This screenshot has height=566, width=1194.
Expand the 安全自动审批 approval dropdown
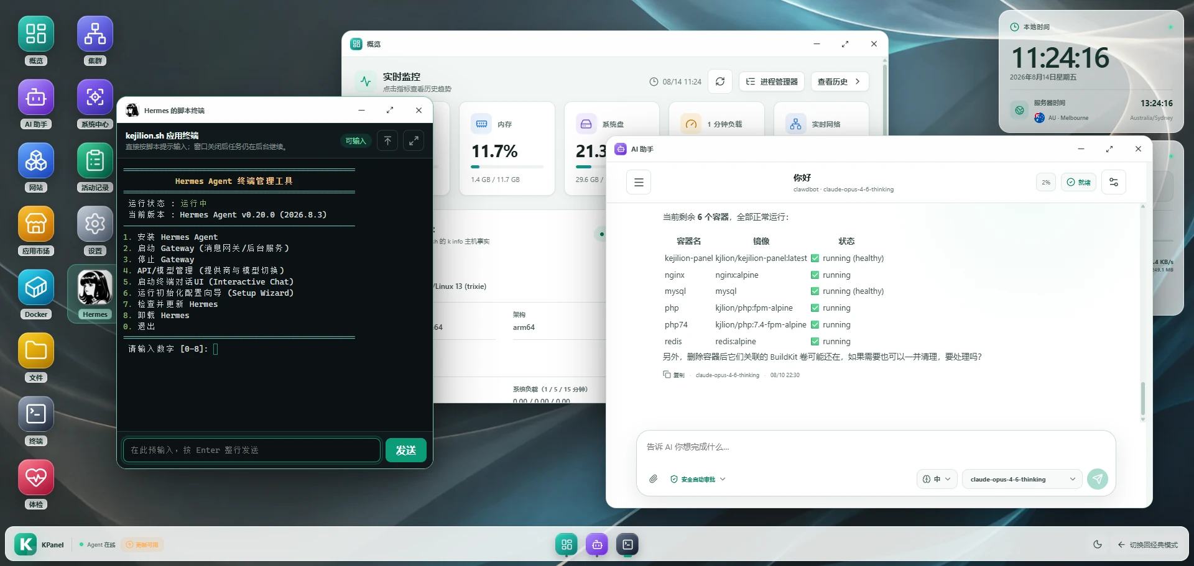pos(698,479)
